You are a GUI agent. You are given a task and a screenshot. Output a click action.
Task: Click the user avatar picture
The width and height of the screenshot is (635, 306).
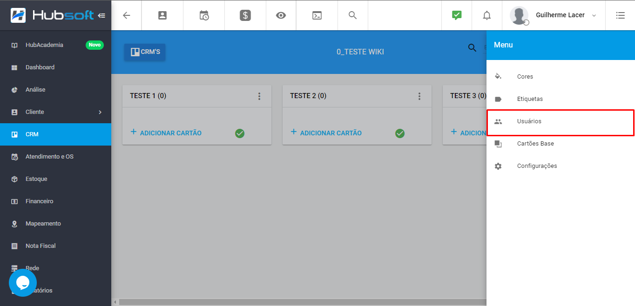(519, 15)
